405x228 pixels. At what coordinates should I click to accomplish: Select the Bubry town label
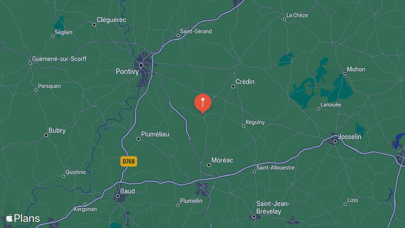[57, 130]
